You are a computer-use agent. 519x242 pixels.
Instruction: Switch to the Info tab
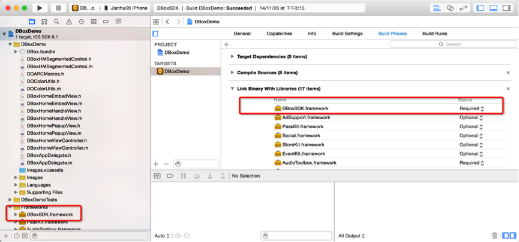click(x=312, y=34)
